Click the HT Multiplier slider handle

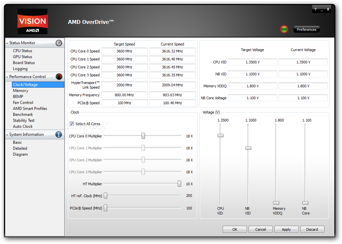click(179, 184)
